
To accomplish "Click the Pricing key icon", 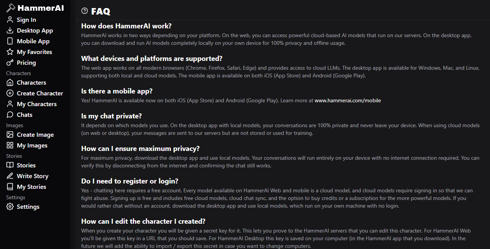I will click(10, 63).
